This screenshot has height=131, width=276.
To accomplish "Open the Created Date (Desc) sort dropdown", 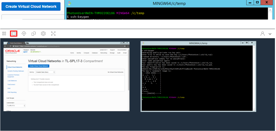I will click(45, 72).
